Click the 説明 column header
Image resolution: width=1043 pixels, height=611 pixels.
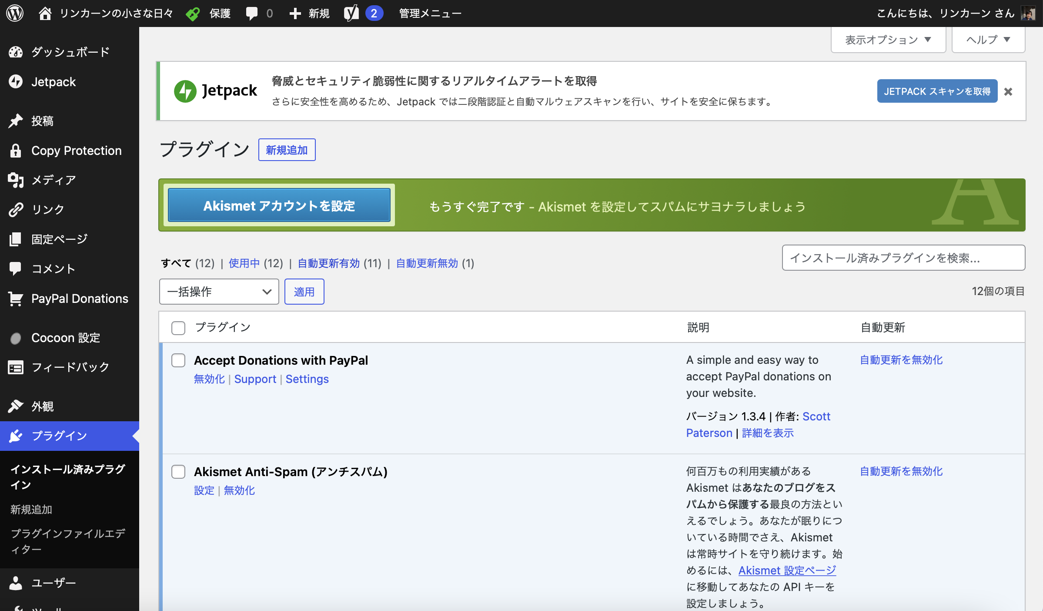point(698,327)
